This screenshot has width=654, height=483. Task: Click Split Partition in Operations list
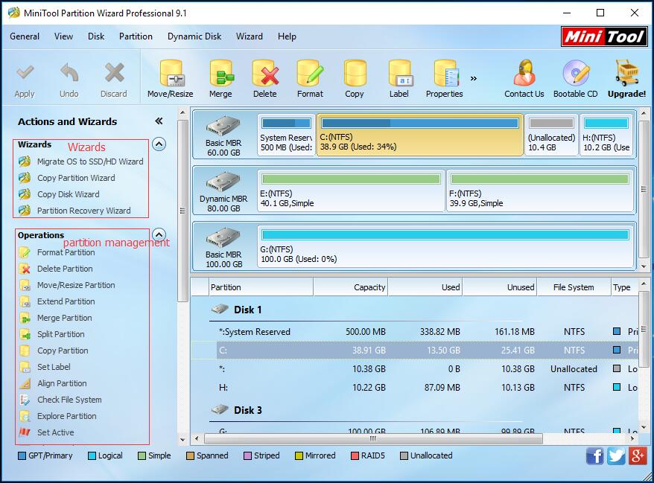60,334
